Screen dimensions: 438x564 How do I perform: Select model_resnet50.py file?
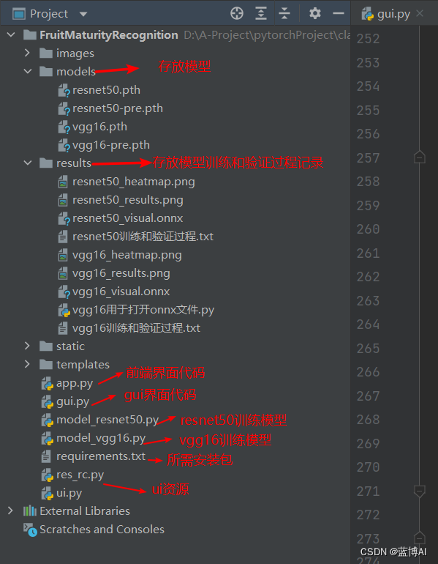coord(107,420)
